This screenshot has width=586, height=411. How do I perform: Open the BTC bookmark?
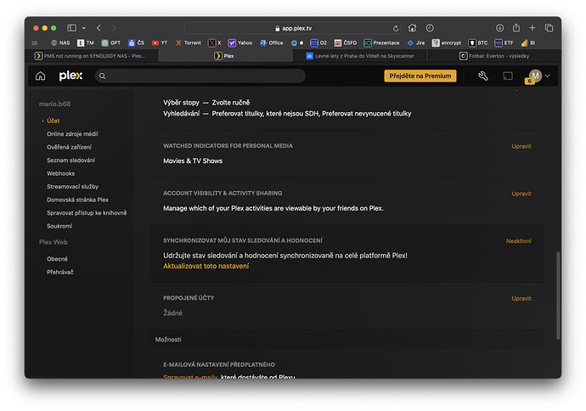click(478, 43)
